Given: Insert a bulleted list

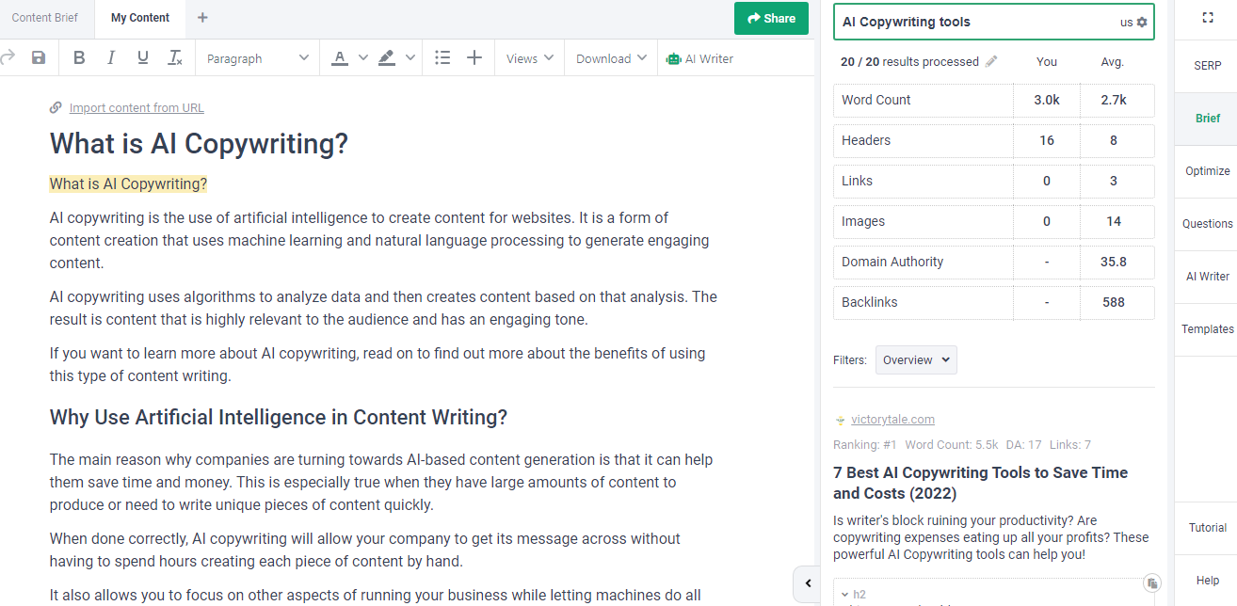Looking at the screenshot, I should [442, 58].
